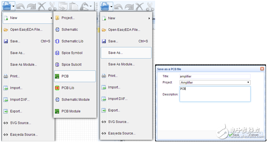
Task: Open the dropdown arrow beside the rotate icon
Action: 90,6
